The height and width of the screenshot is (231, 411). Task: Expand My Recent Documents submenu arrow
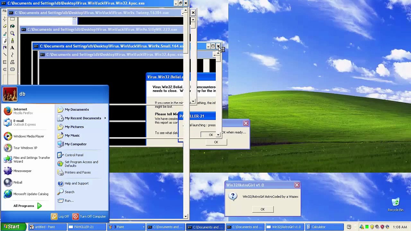[x=105, y=118]
